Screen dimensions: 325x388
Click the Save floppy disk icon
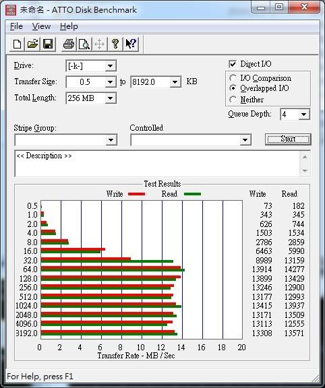tap(48, 44)
